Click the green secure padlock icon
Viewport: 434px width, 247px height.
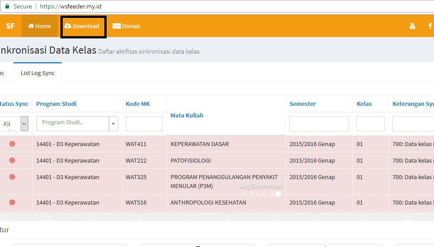click(x=7, y=7)
